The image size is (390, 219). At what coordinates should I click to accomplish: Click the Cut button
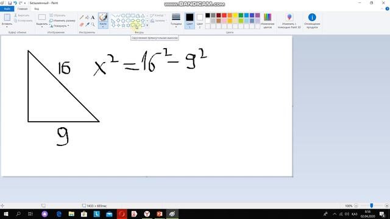point(22,15)
